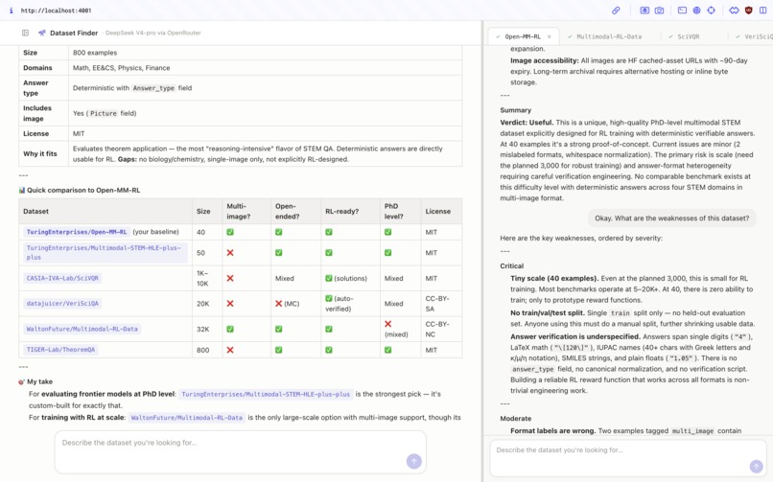
Task: Close the Open-MM-RL tab
Action: click(x=550, y=36)
